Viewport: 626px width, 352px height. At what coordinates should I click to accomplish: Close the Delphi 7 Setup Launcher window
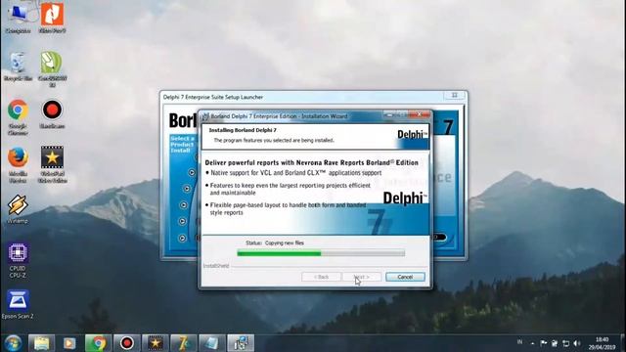click(454, 96)
